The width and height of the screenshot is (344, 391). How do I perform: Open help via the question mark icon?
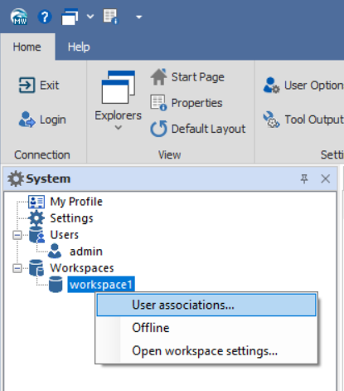tap(45, 17)
